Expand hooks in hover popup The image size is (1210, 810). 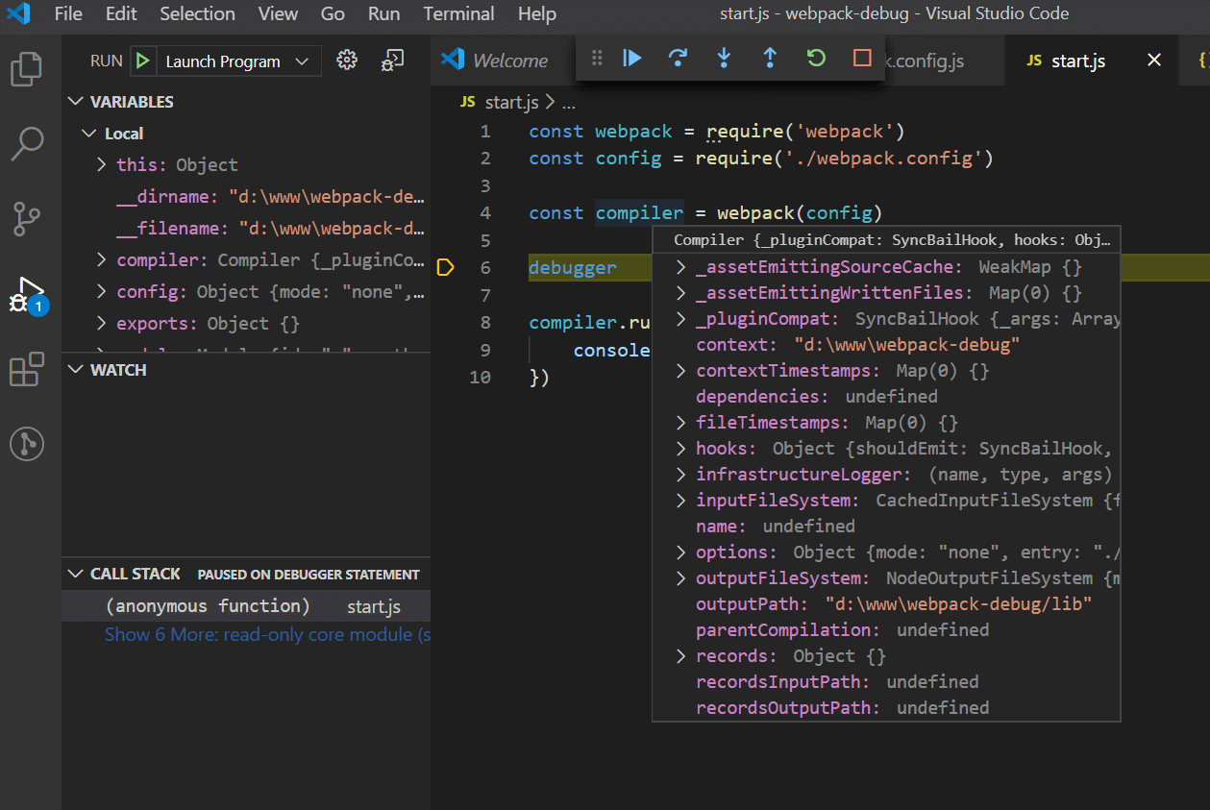coord(680,449)
